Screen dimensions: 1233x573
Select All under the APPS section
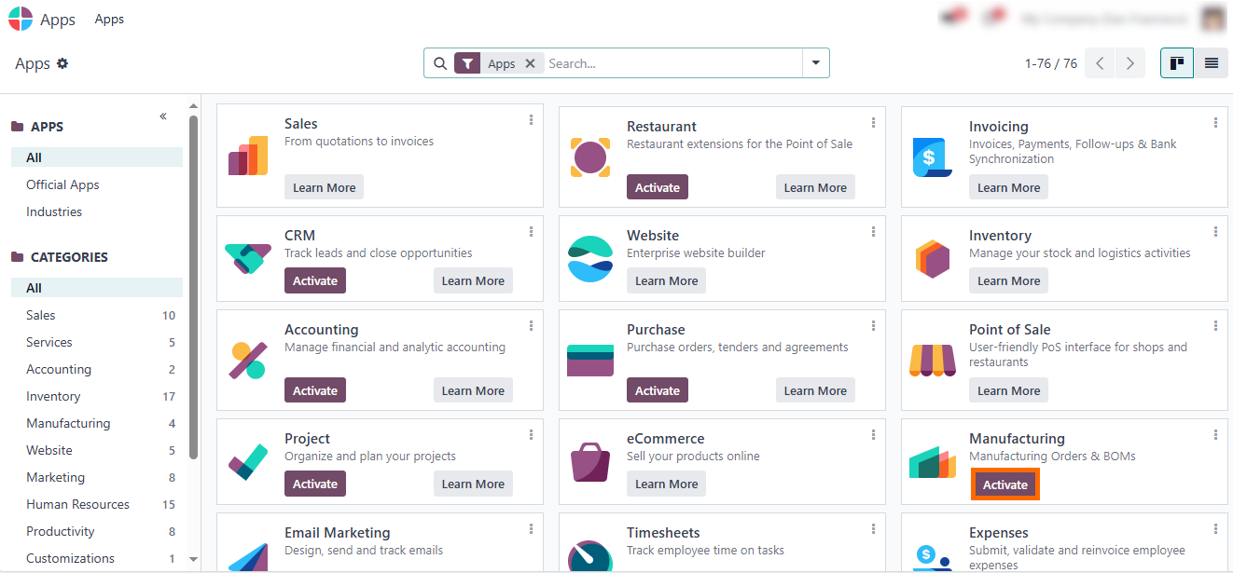tap(97, 157)
